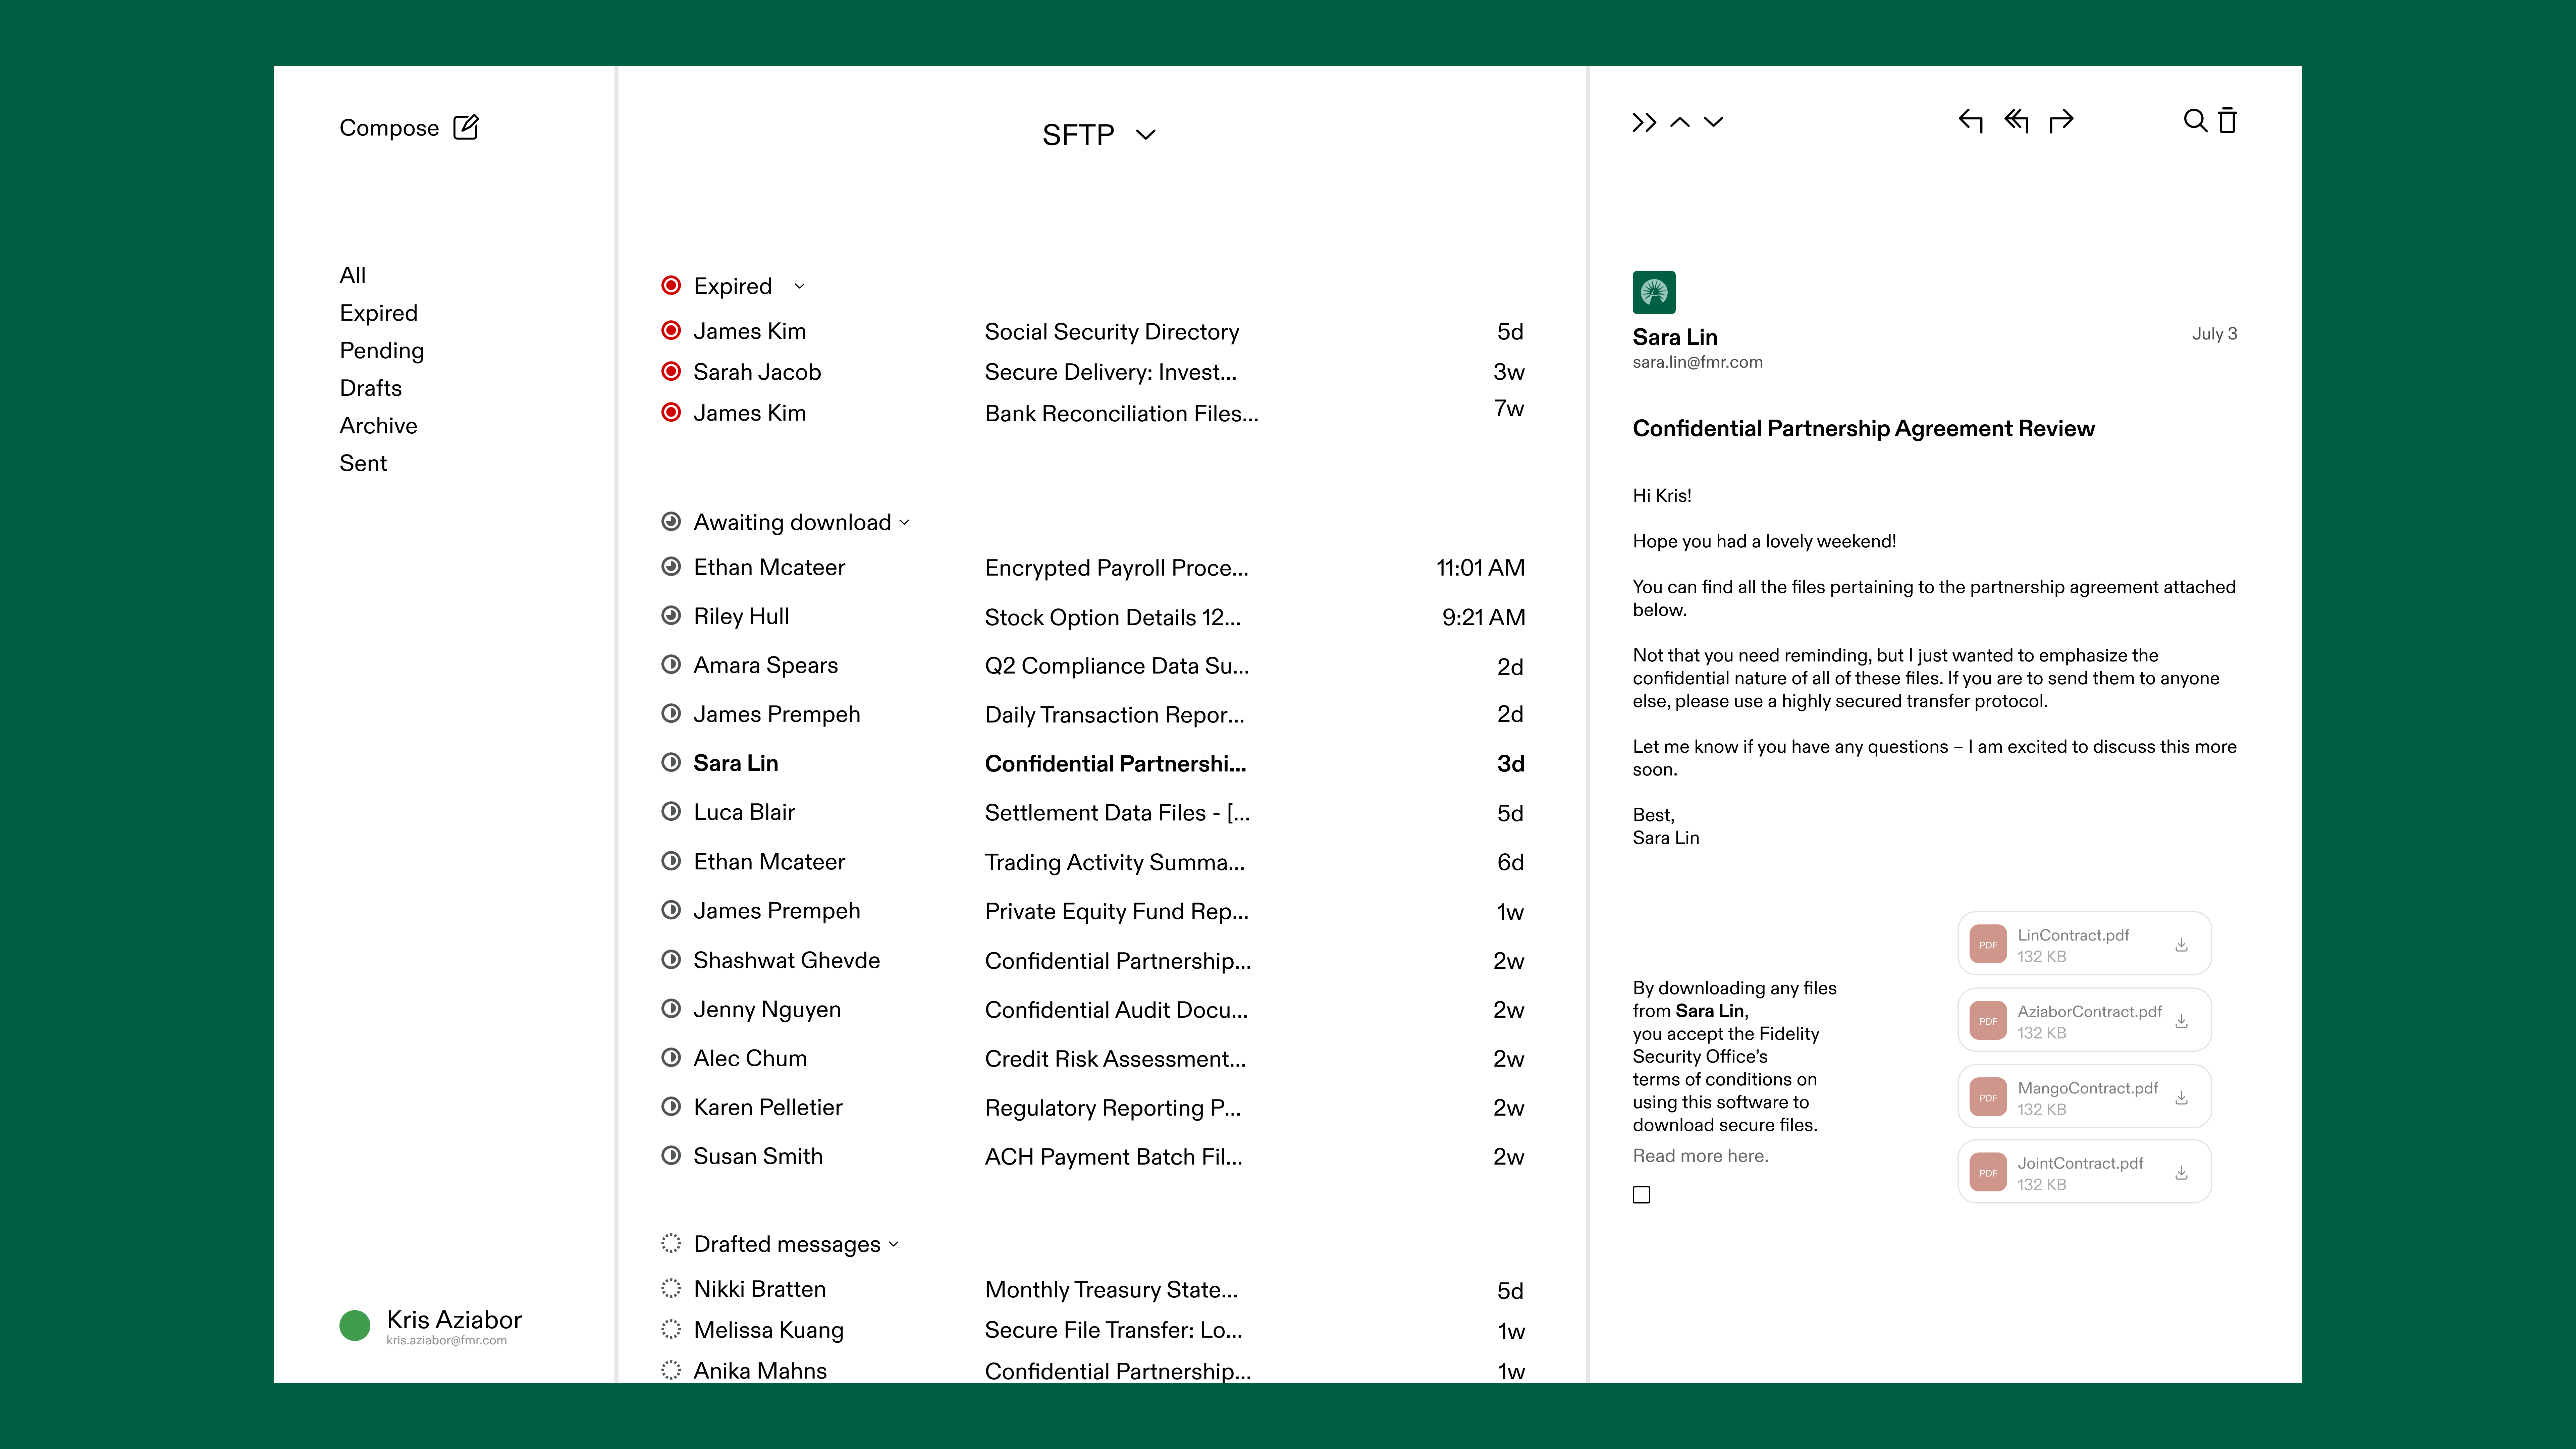The height and width of the screenshot is (1449, 2576).
Task: Go to previous message with up arrow
Action: (x=1680, y=122)
